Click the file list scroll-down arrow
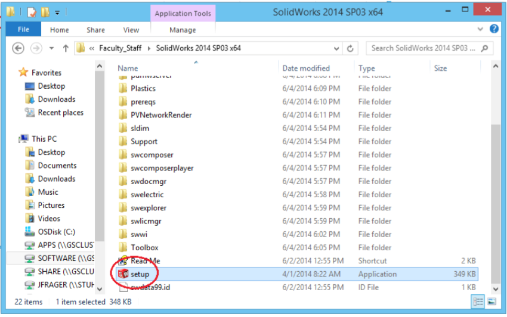The height and width of the screenshot is (317, 507). [496, 289]
